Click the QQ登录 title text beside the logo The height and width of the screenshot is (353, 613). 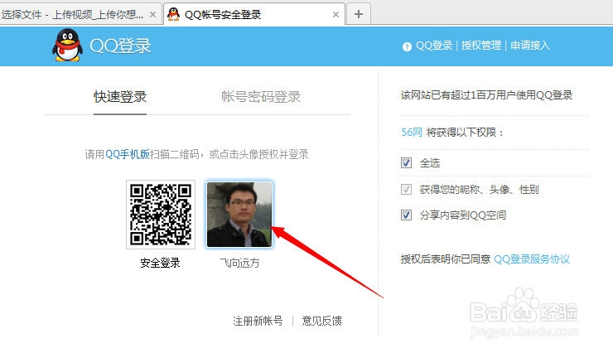pyautogui.click(x=120, y=46)
